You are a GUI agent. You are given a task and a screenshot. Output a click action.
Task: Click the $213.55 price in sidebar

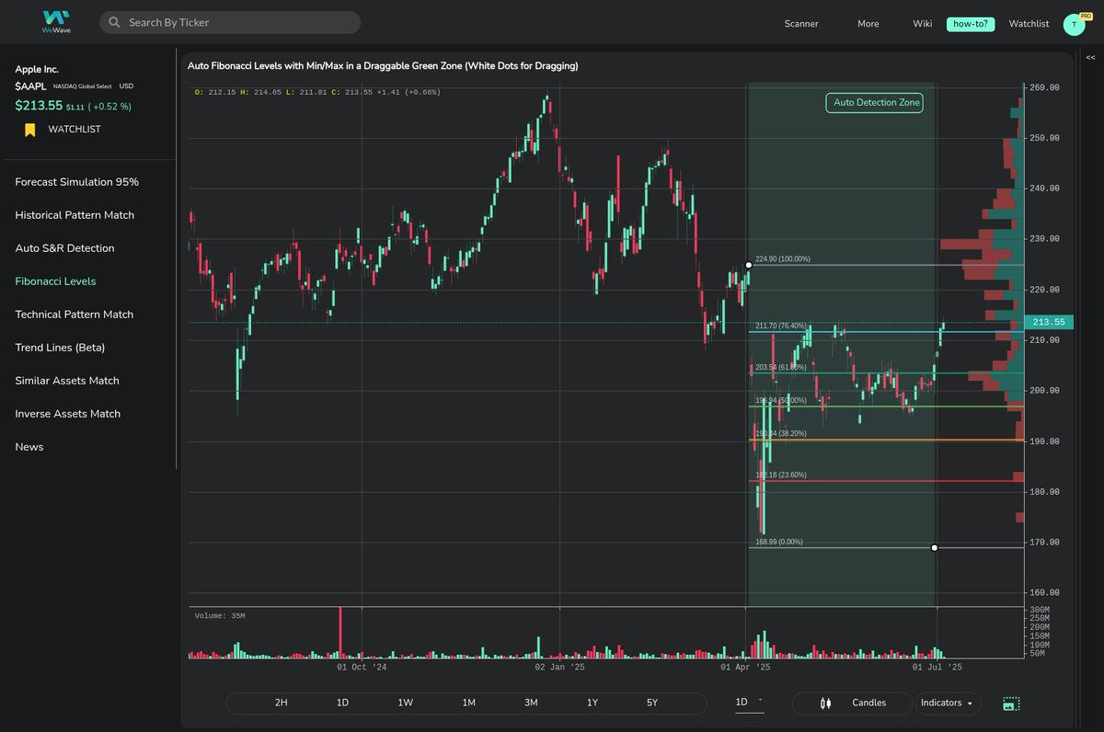click(39, 106)
